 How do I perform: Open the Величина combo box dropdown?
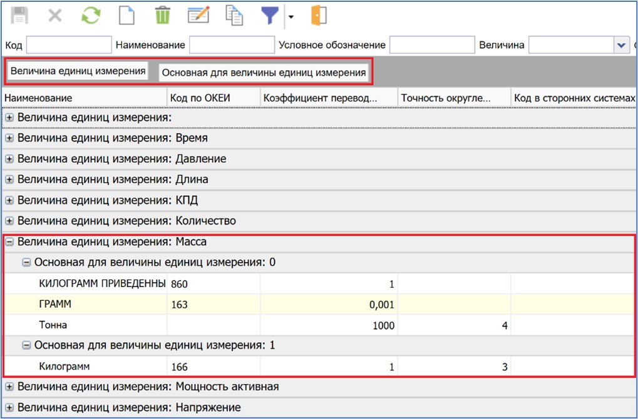tap(621, 45)
